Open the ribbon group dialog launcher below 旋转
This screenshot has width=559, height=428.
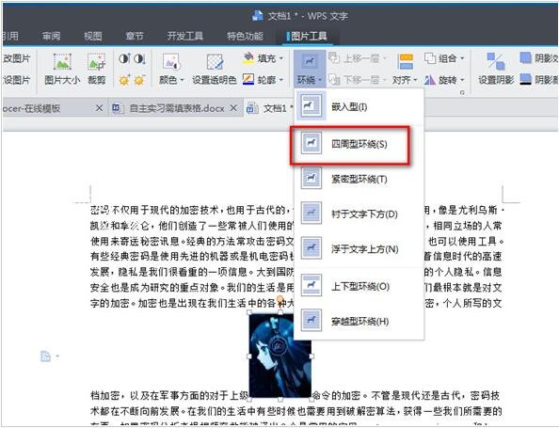coord(462,92)
